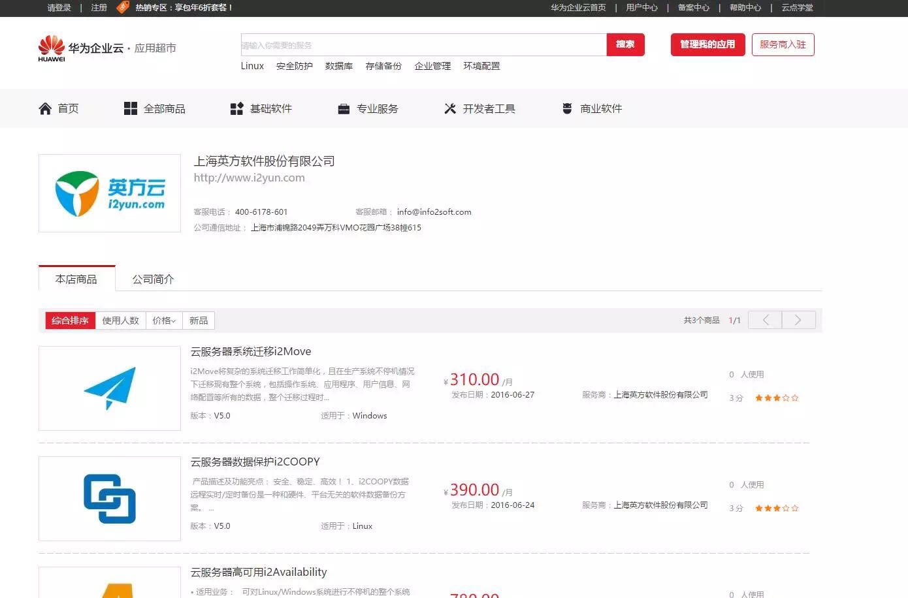908x598 pixels.
Task: Click the 服务商入驻 button
Action: pyautogui.click(x=783, y=44)
